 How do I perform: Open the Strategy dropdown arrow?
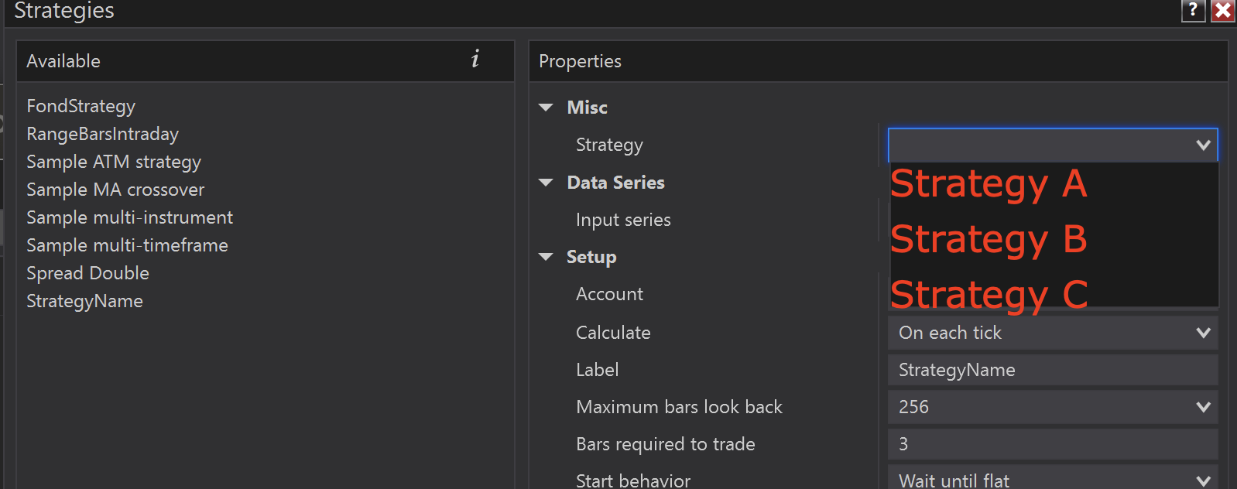click(x=1203, y=145)
